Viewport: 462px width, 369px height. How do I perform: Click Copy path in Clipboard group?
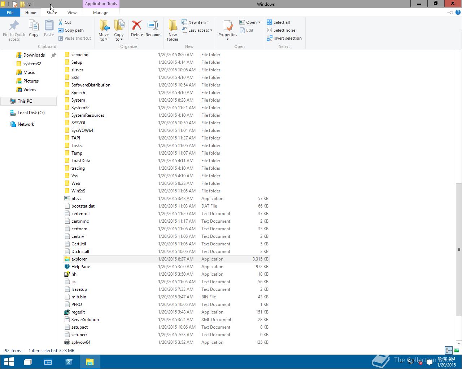coord(71,30)
